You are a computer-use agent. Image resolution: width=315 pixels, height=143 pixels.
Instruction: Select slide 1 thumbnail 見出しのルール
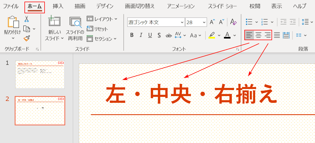point(40,75)
